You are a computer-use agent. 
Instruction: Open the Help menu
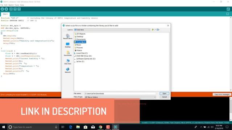point(22,5)
